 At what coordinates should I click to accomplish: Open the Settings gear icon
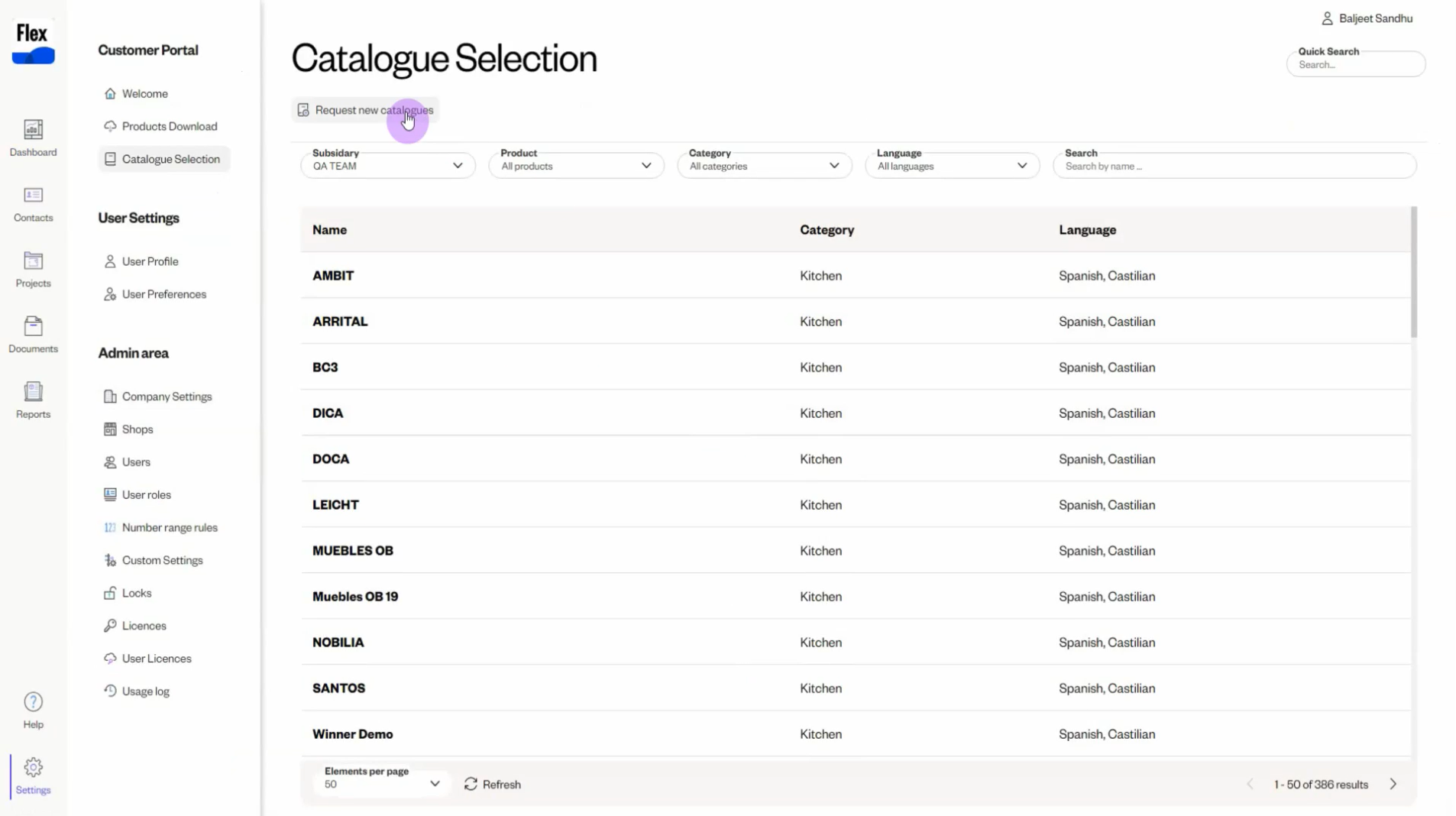pos(33,767)
